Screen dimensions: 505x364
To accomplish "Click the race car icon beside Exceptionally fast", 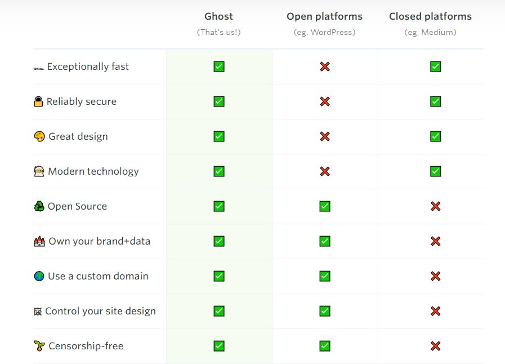I will (x=39, y=68).
